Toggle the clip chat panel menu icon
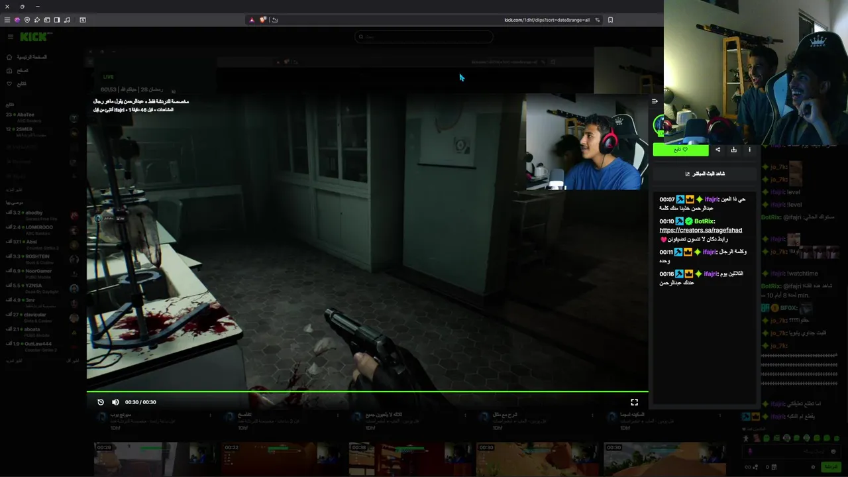The height and width of the screenshot is (477, 848). [655, 101]
